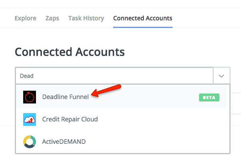Pick ActiveDEMAND from the dropdown results

121,142
